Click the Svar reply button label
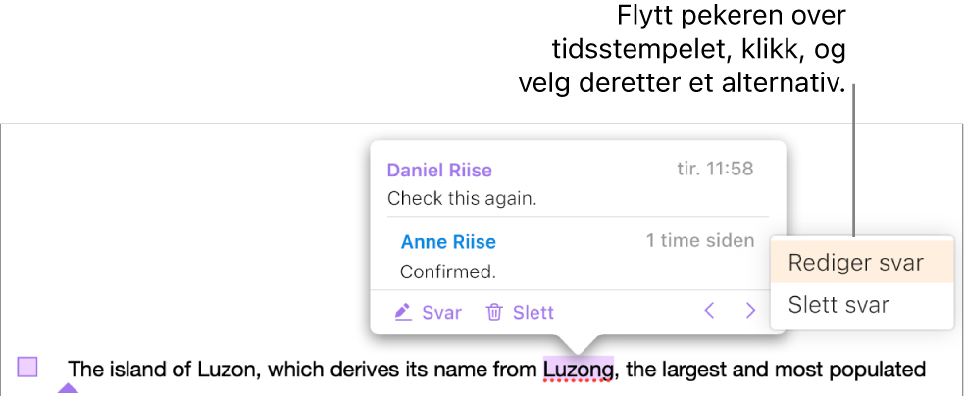The height and width of the screenshot is (396, 965). [x=441, y=313]
